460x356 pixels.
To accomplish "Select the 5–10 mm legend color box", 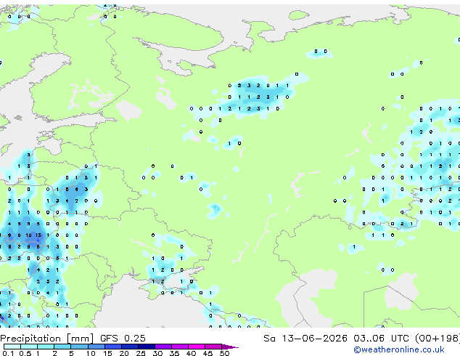I will pos(80,347).
